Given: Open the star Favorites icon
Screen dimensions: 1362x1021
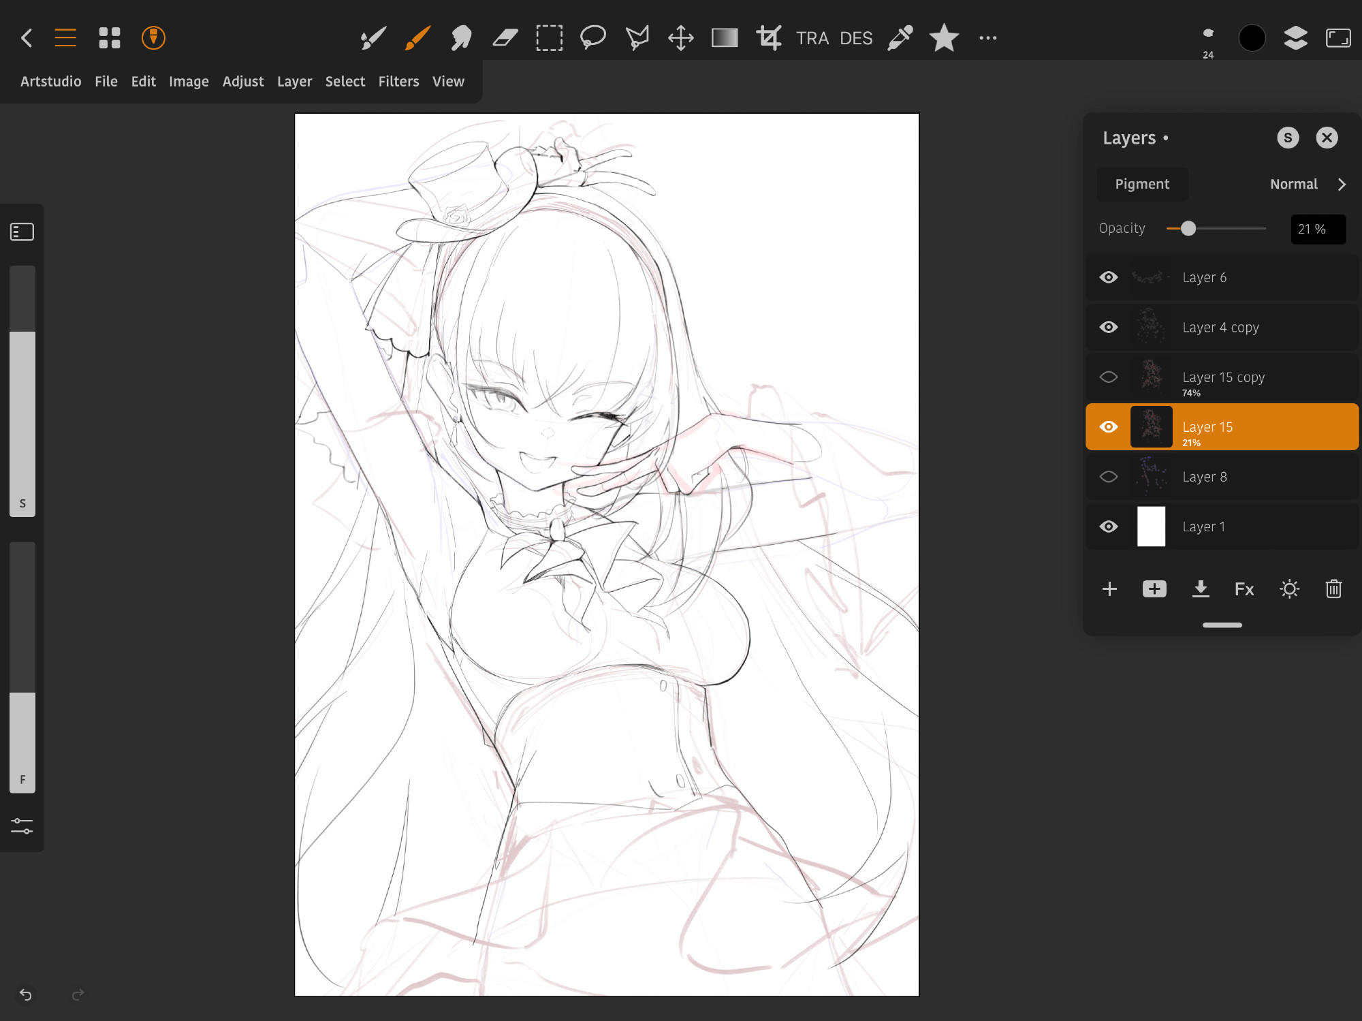Looking at the screenshot, I should [944, 38].
